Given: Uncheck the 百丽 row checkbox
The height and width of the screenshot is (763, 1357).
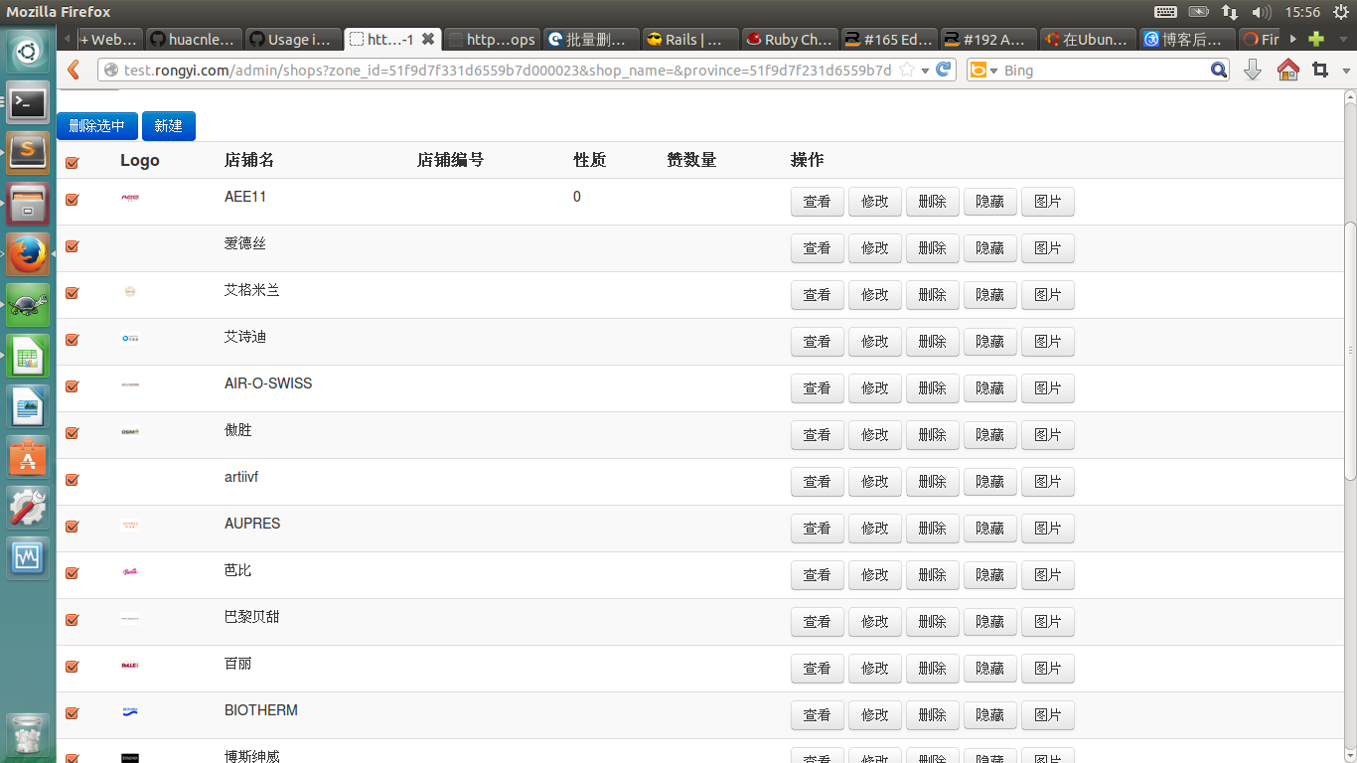Looking at the screenshot, I should click(72, 667).
